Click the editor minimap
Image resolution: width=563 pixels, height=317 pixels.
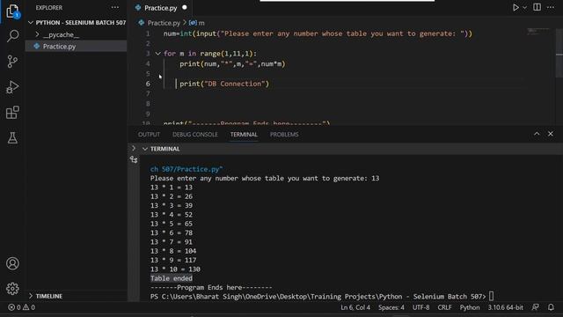[537, 32]
